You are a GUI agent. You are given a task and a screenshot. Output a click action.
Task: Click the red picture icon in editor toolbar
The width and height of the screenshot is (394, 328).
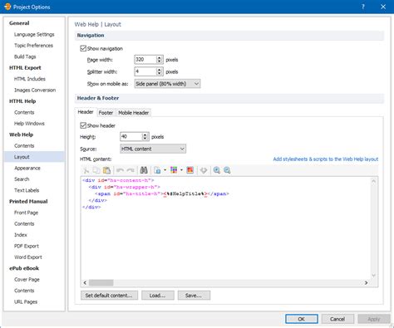190,170
